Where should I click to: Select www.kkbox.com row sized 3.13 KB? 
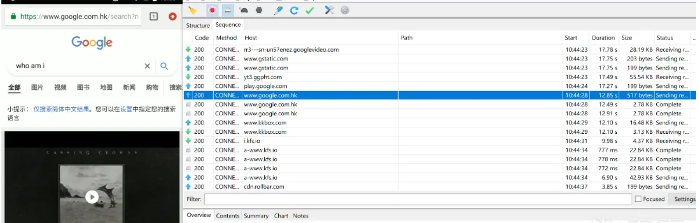click(440, 132)
